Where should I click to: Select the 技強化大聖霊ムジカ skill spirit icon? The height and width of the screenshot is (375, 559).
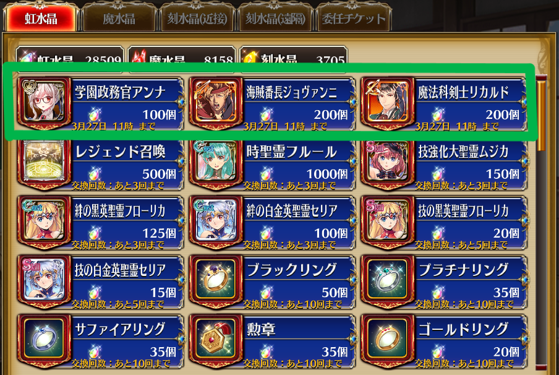[388, 160]
